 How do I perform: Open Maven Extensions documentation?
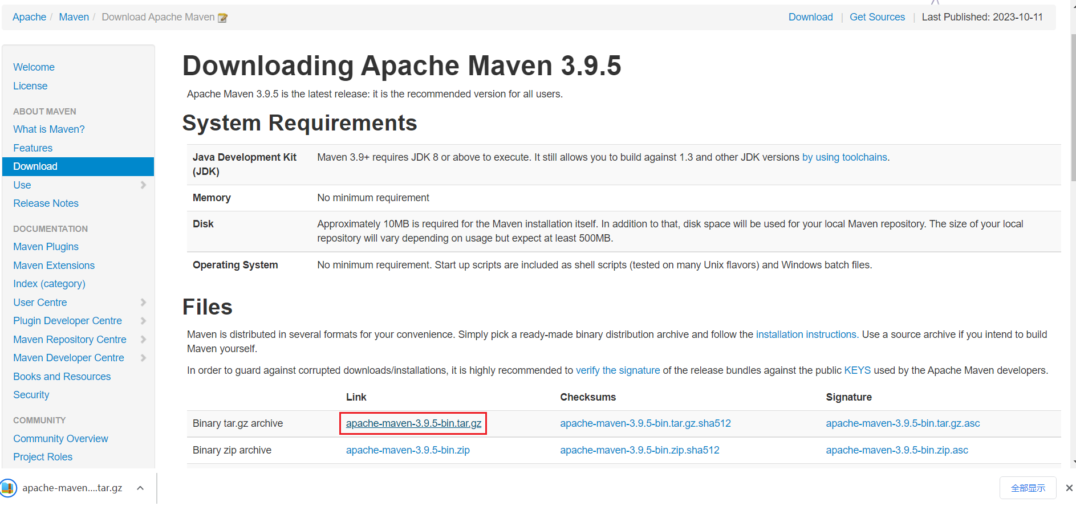[x=54, y=266]
